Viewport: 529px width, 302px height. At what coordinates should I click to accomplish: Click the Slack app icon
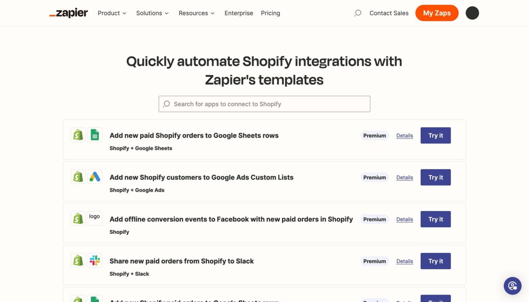point(95,260)
